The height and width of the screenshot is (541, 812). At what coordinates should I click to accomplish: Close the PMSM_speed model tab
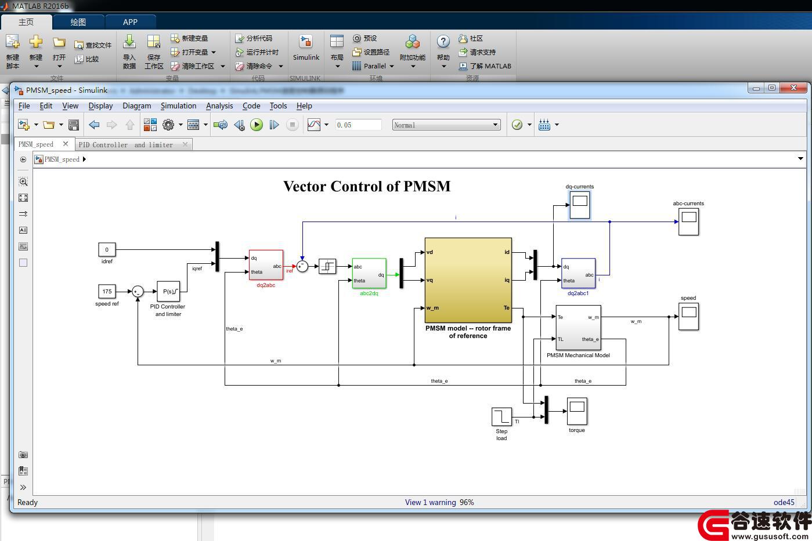[66, 144]
